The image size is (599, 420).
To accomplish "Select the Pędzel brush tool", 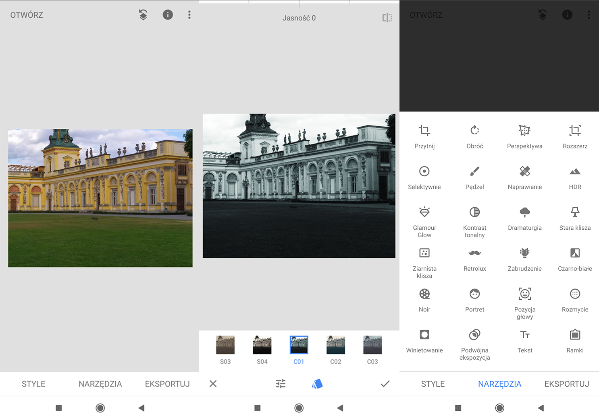I will [474, 171].
